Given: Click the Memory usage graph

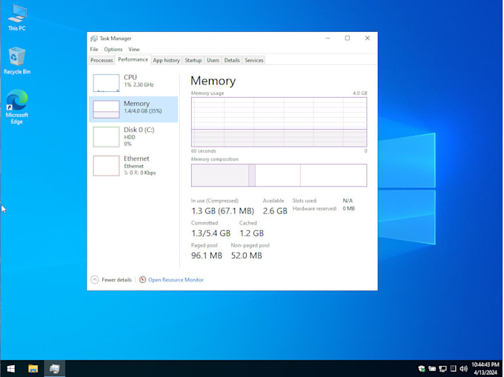Looking at the screenshot, I should click(x=279, y=122).
